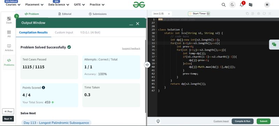This screenshot has width=279, height=126.
Task: Open notifications bell icon
Action: click(x=242, y=5)
